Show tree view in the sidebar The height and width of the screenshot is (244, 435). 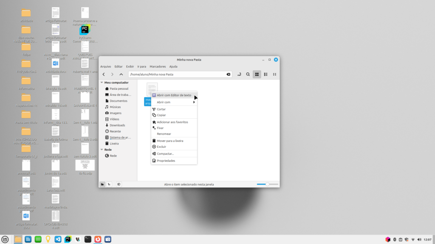point(109,184)
